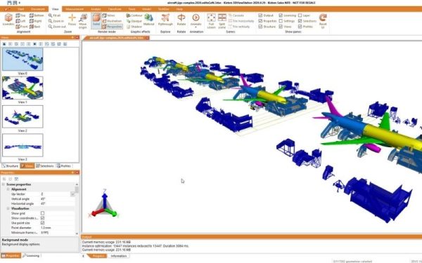The height and width of the screenshot is (263, 422).
Task: Collapse Scene properties section
Action: click(x=4, y=184)
